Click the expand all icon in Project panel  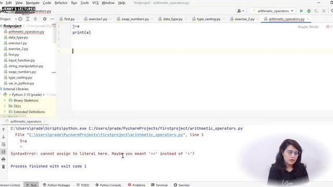pyautogui.click(x=28, y=19)
